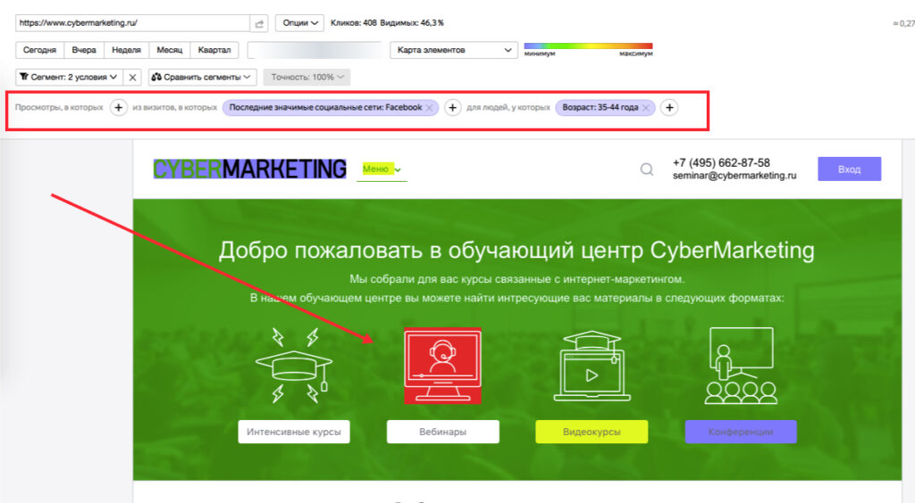Select the Месяц period tab
The width and height of the screenshot is (915, 503).
(170, 50)
